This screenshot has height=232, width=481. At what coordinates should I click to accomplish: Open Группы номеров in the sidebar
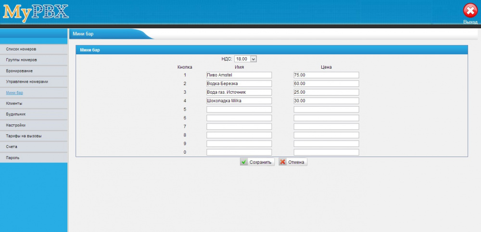34,60
